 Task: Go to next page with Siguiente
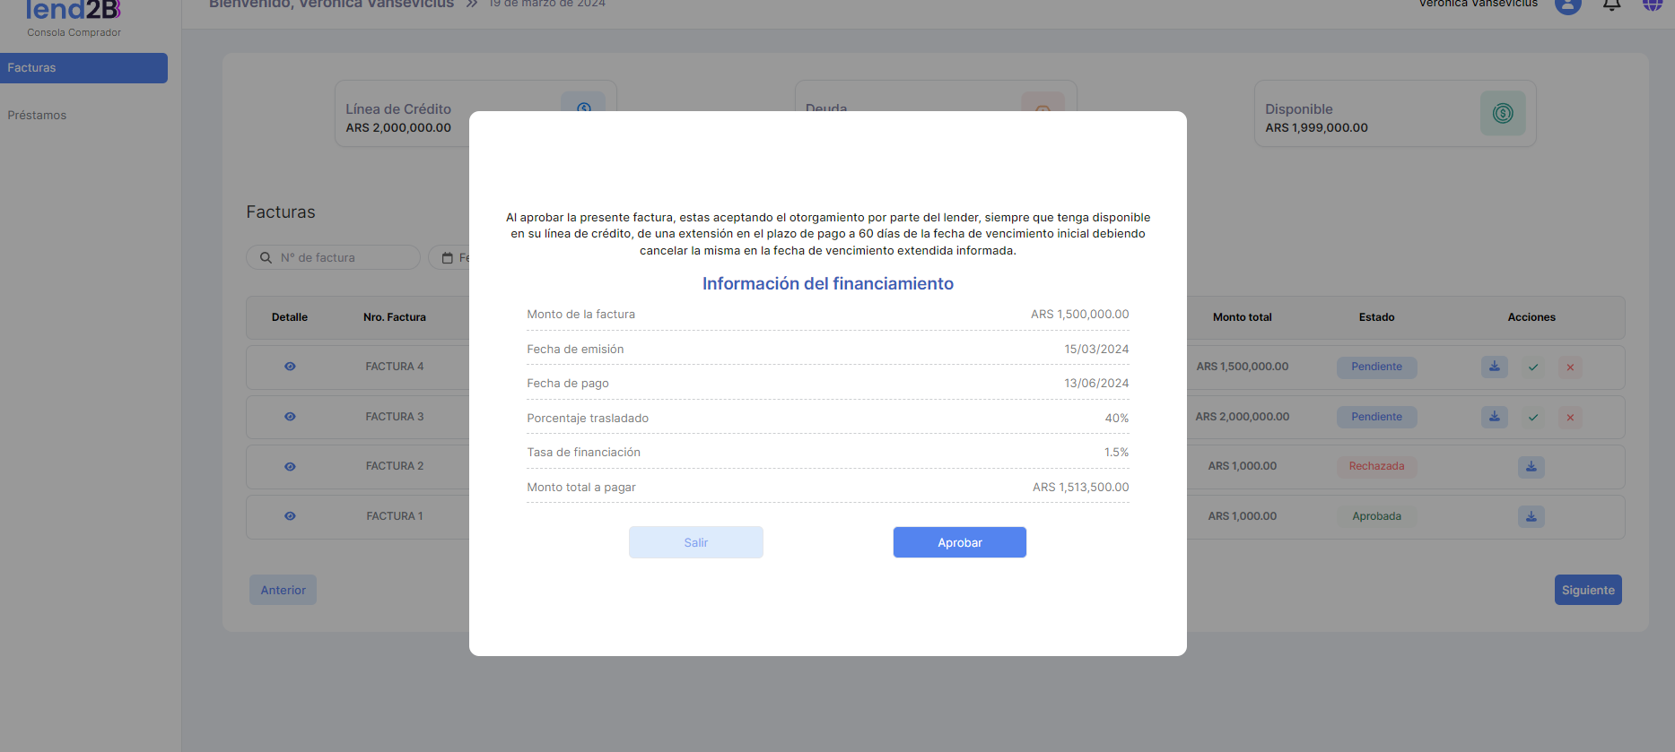[x=1587, y=590]
